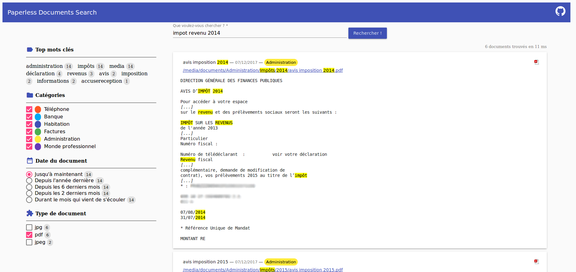The image size is (576, 272).
Task: Click the Type de document puzzle icon
Action: tap(30, 213)
